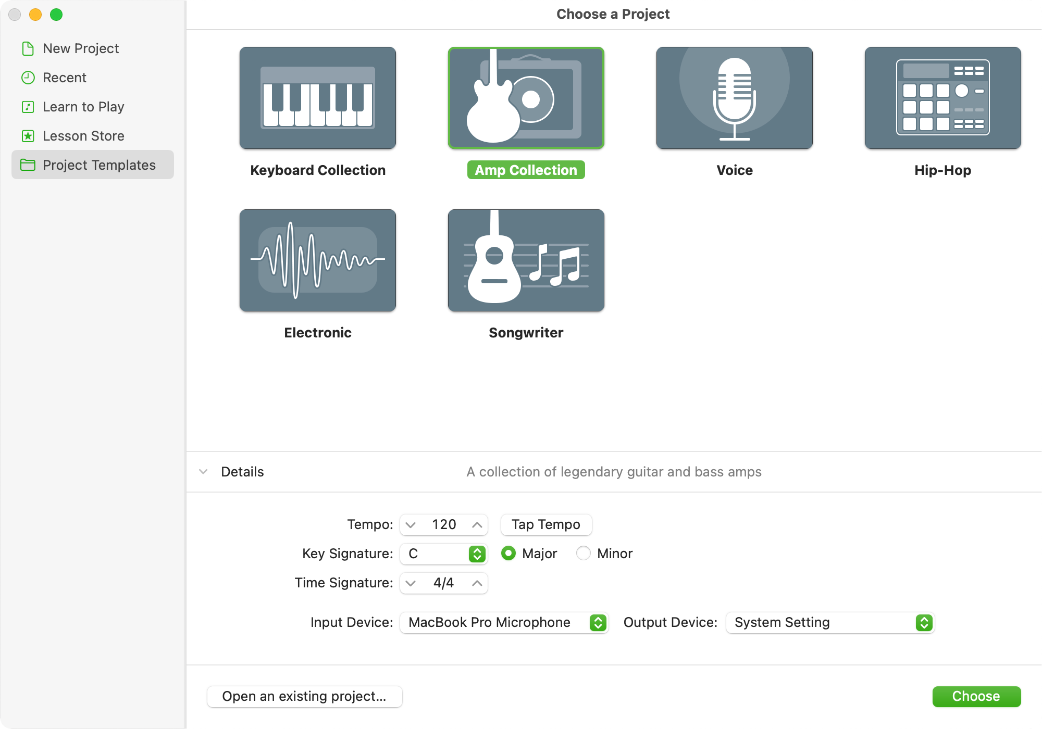
Task: Click the New Project document icon
Action: [28, 48]
